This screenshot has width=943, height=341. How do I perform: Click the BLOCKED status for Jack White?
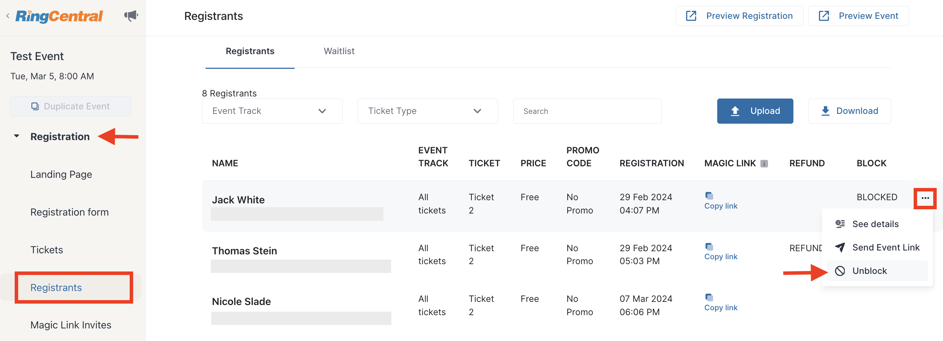(877, 197)
